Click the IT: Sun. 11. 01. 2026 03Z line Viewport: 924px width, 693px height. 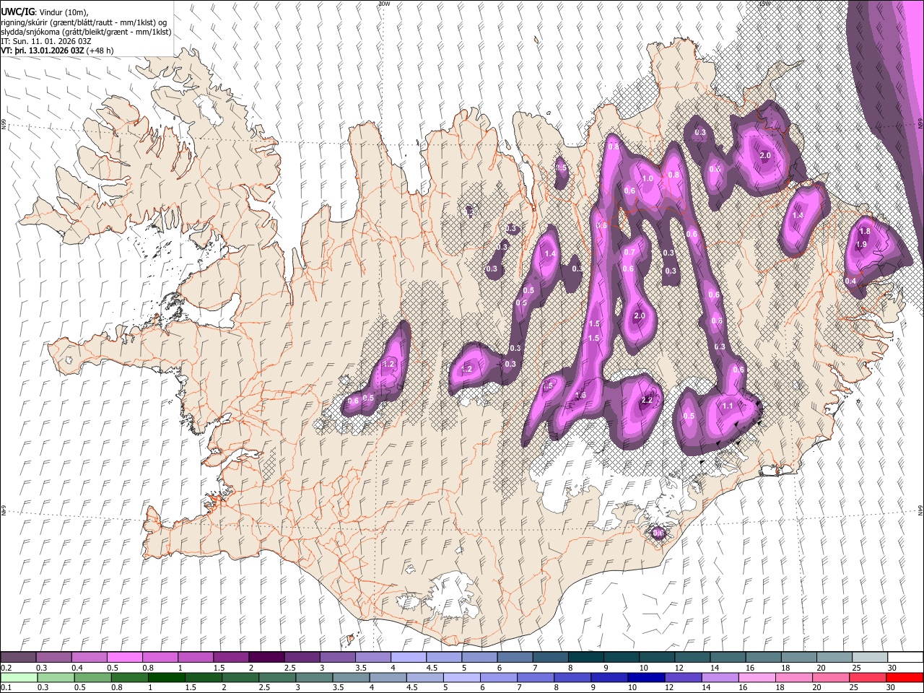click(46, 41)
